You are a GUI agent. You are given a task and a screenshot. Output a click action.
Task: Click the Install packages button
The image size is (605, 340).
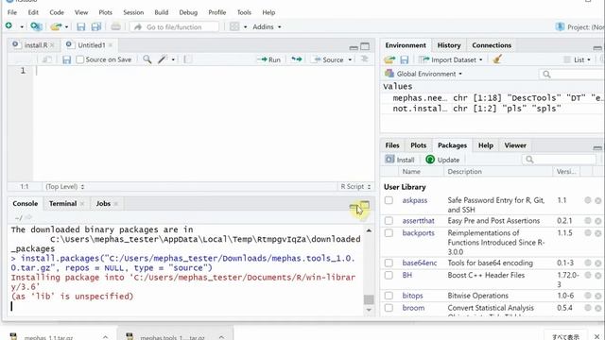(400, 160)
